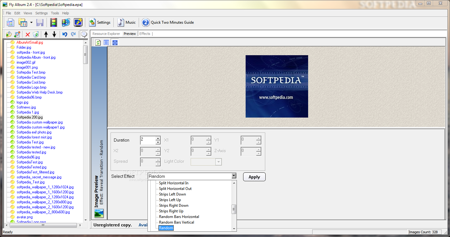Open the Edit menu
450x237 pixels.
[17, 13]
